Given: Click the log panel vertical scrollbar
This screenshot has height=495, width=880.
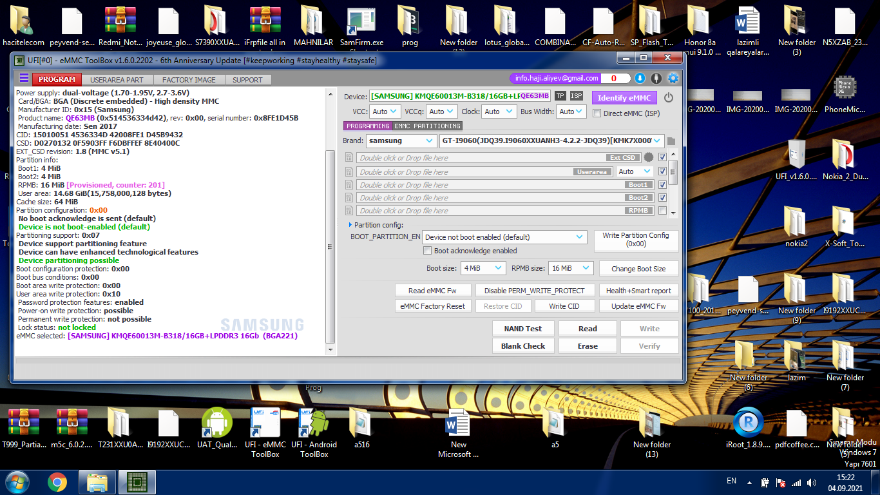Looking at the screenshot, I should tap(330, 247).
